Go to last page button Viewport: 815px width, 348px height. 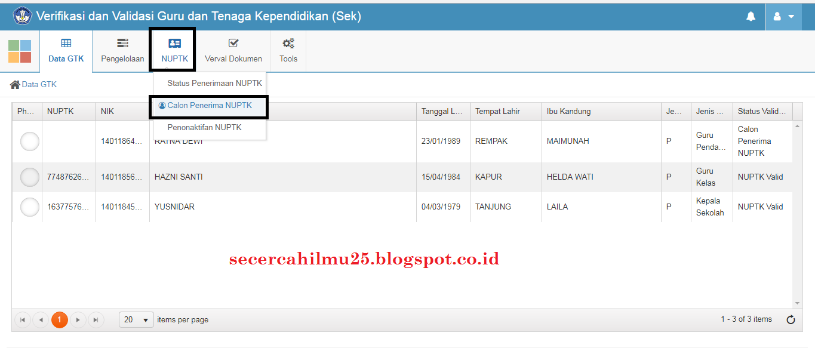pos(96,320)
